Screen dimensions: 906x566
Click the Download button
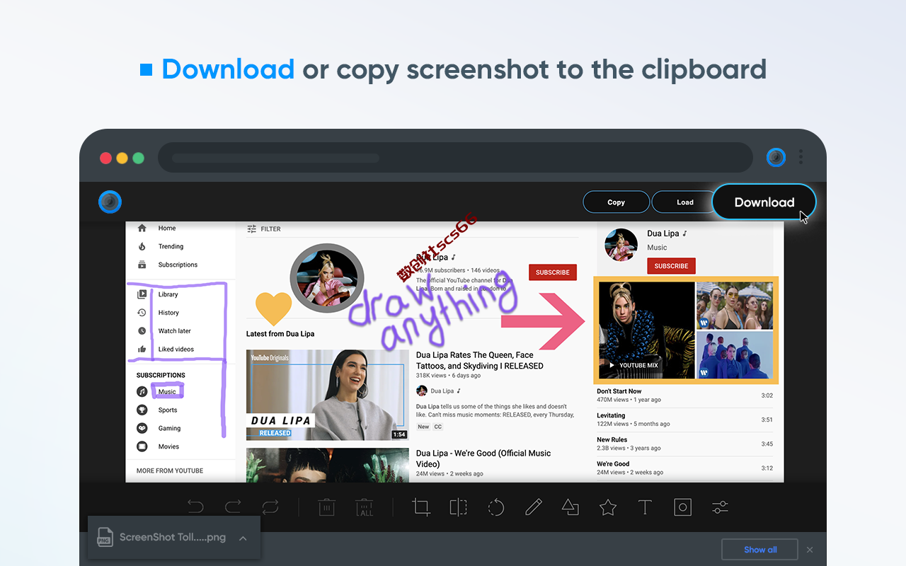point(764,202)
